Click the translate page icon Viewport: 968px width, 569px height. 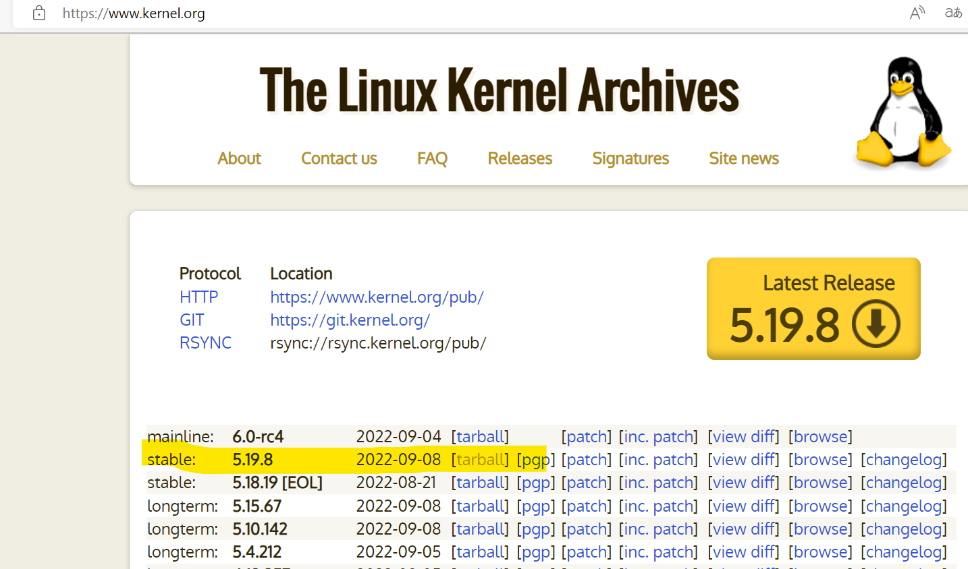[x=953, y=13]
